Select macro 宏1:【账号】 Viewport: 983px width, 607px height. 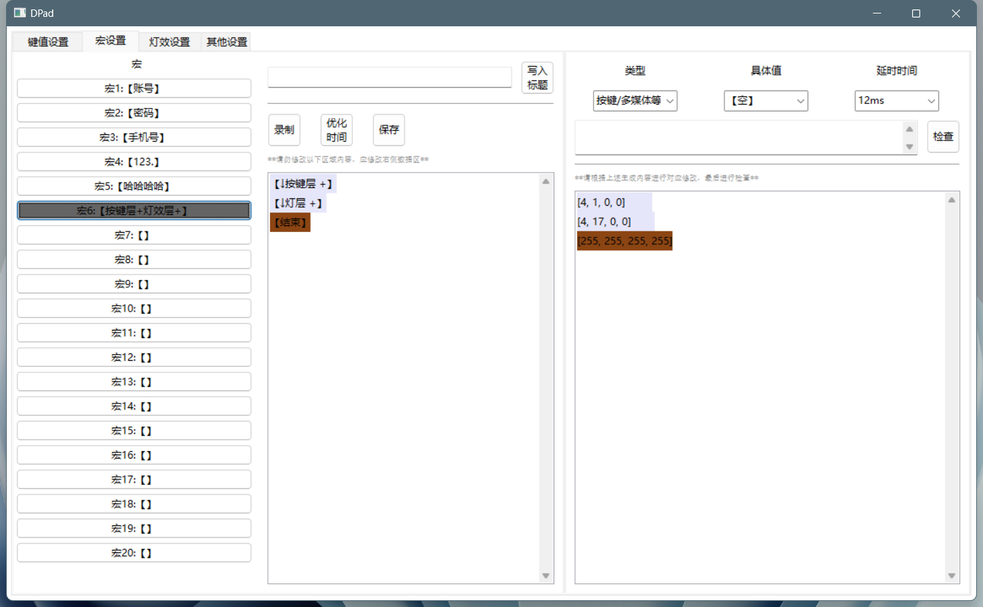click(x=134, y=88)
